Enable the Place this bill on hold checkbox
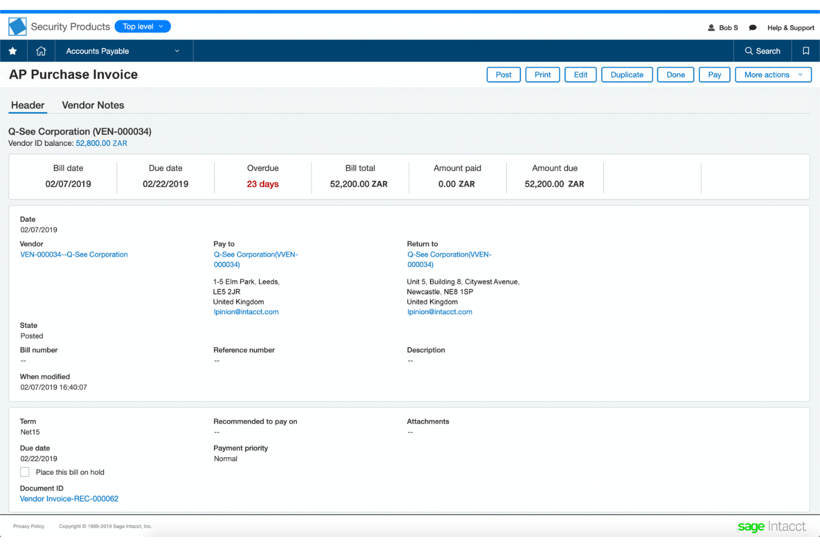The image size is (820, 547). [x=24, y=472]
